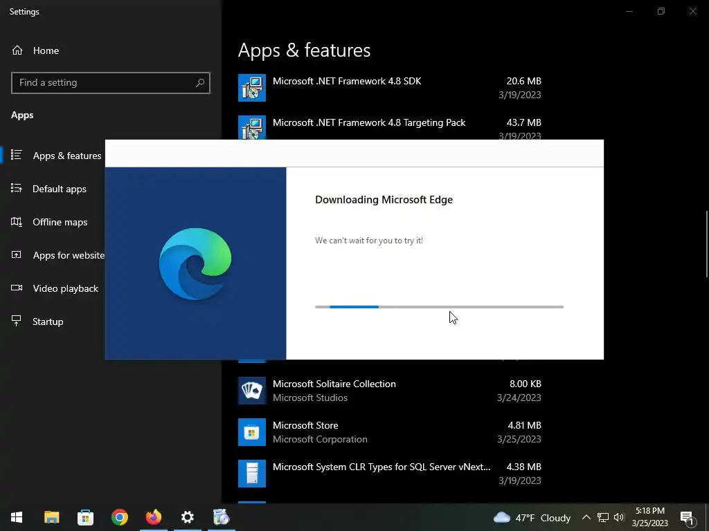Click Microsoft Corporation publisher text
This screenshot has width=709, height=531.
[320, 439]
